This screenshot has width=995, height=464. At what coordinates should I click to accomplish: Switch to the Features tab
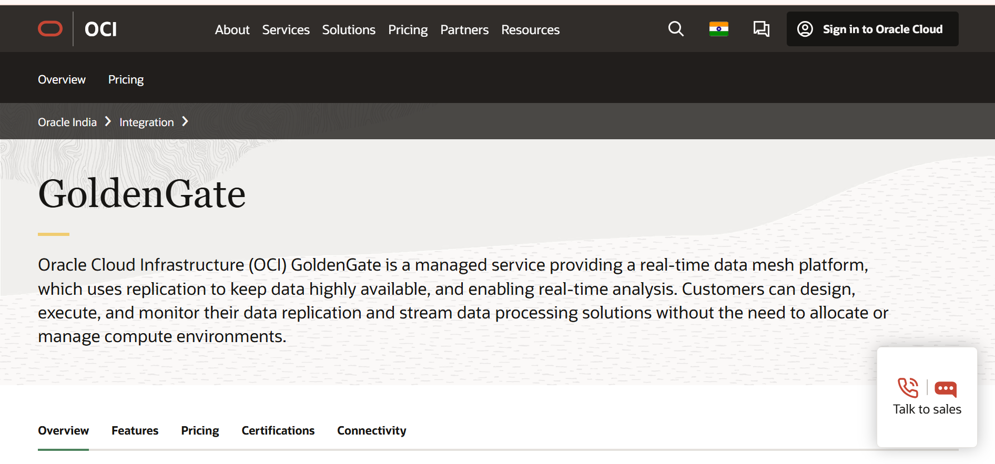135,430
